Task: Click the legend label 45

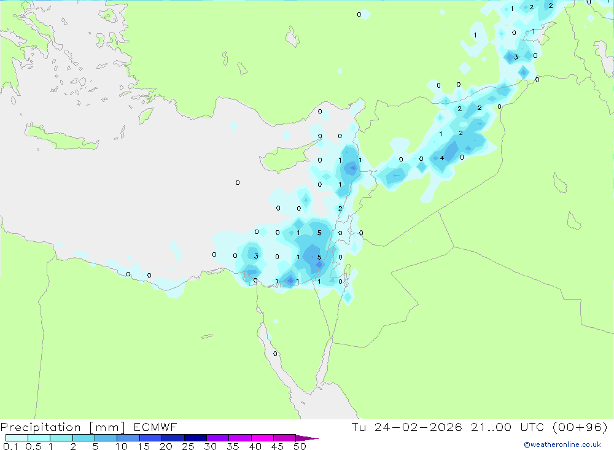Action: tap(278, 446)
